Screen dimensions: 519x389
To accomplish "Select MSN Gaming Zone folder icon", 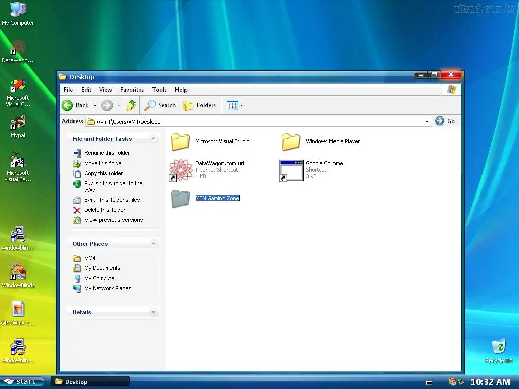I will click(180, 199).
